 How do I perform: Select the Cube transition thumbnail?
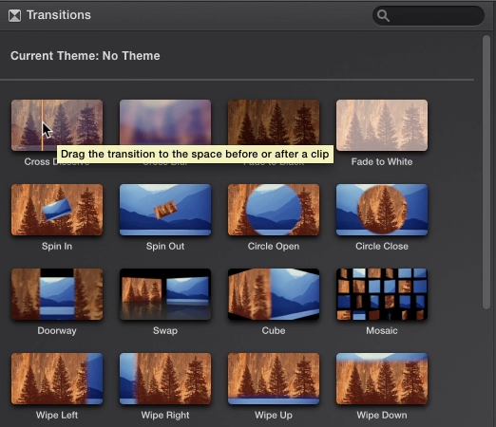point(274,294)
